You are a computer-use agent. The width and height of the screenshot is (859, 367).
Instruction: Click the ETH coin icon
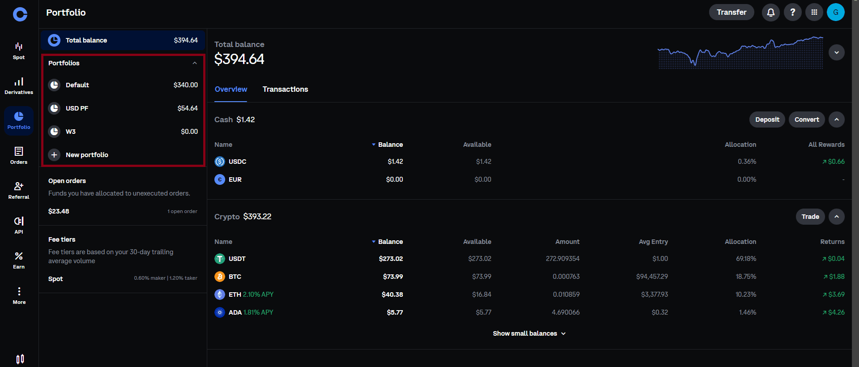click(x=220, y=294)
